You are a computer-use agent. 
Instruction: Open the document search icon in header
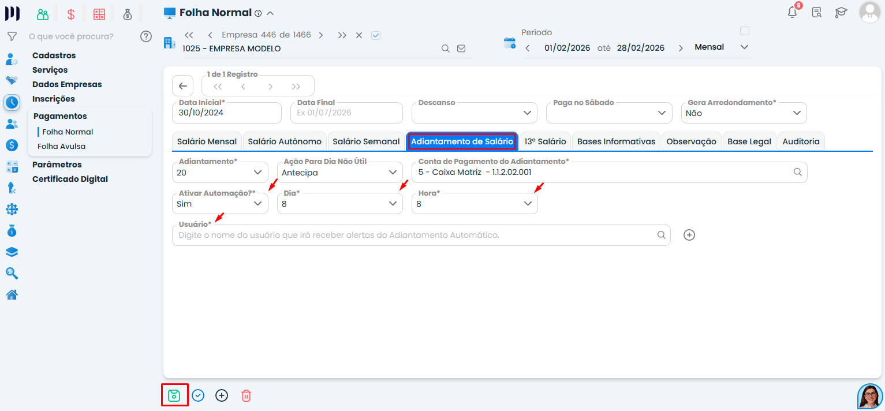click(816, 12)
